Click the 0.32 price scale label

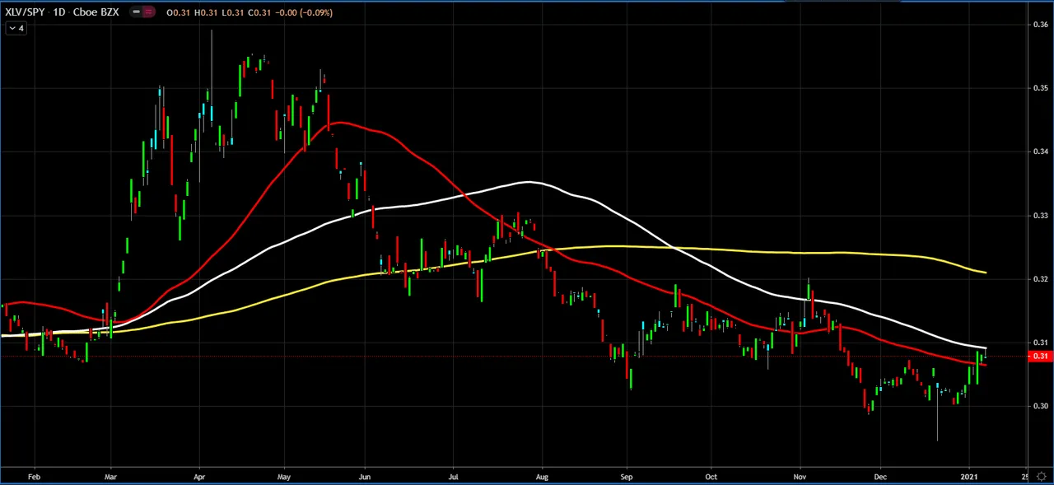(x=1041, y=279)
